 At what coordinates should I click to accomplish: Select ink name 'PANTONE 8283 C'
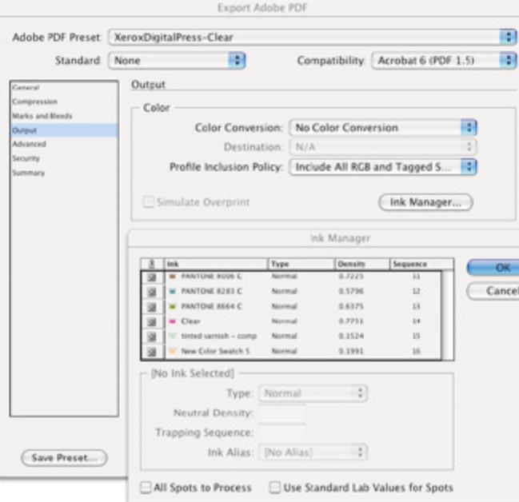212,291
